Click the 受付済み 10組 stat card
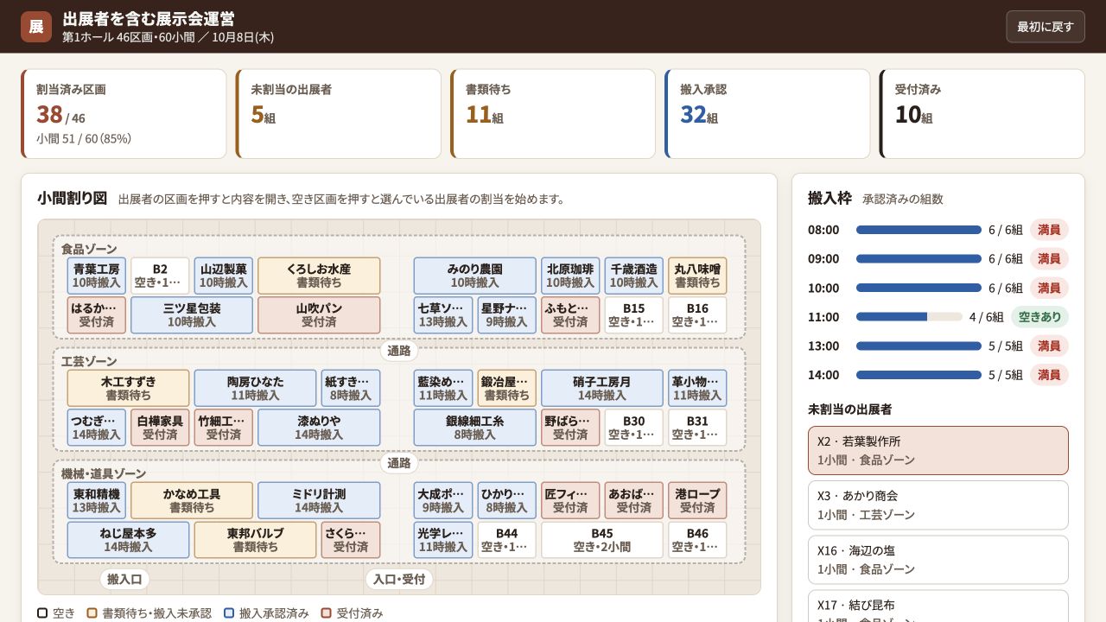This screenshot has height=622, width=1106. coord(982,114)
